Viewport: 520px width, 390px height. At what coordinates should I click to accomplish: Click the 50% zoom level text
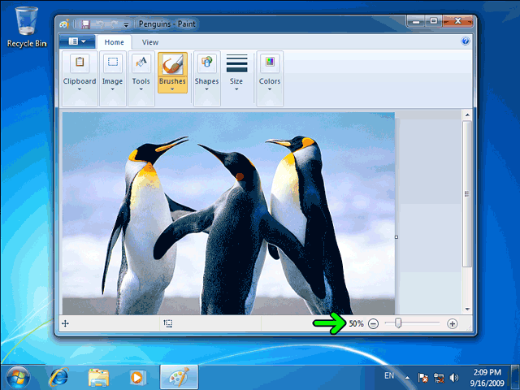(356, 323)
